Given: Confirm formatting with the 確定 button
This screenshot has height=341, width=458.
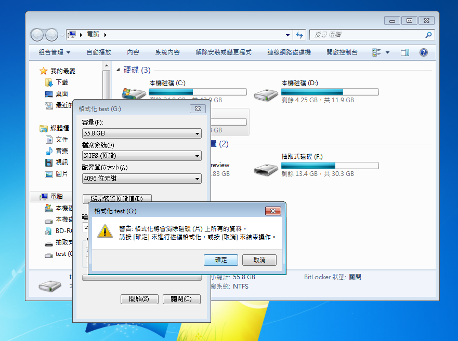Looking at the screenshot, I should [221, 260].
